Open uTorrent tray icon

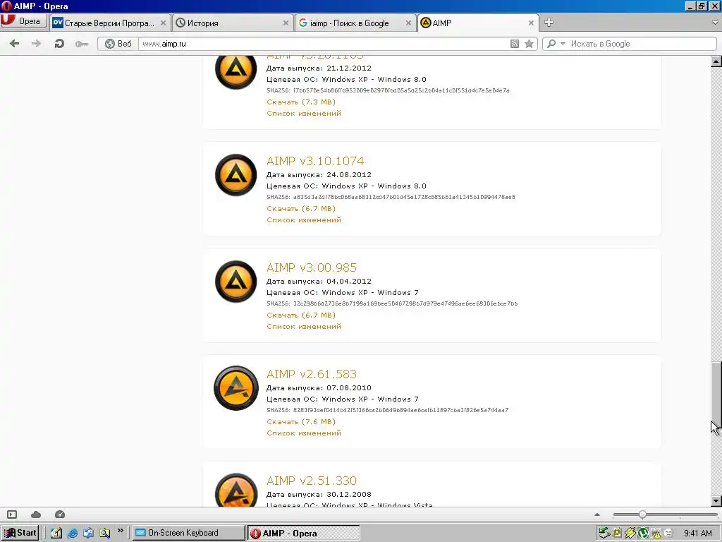[x=642, y=534]
